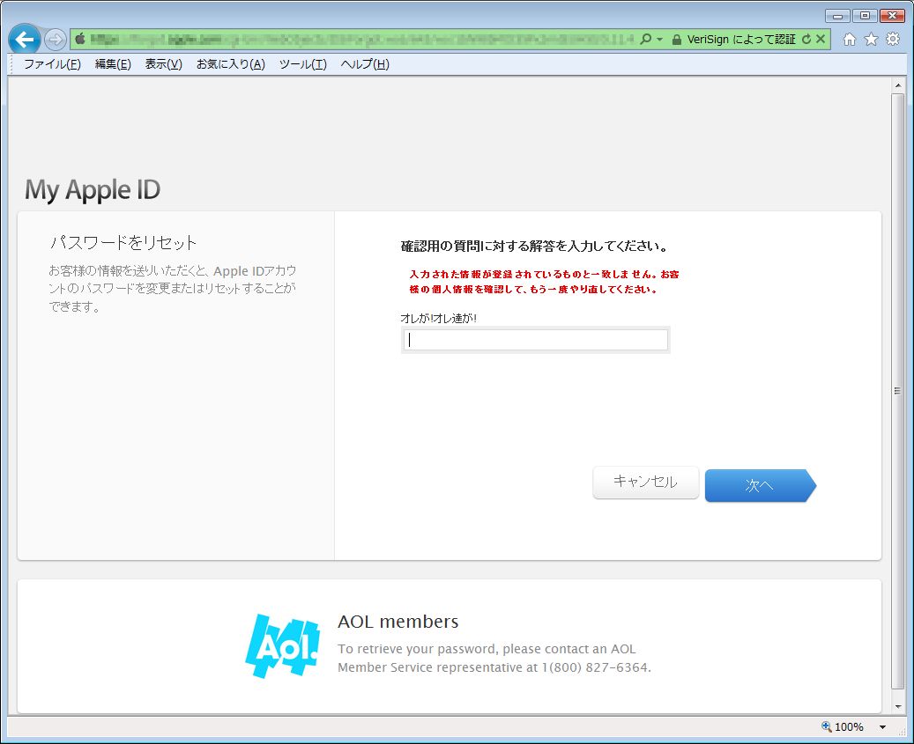The width and height of the screenshot is (914, 744).
Task: Open the Tools gear icon
Action: 893,39
